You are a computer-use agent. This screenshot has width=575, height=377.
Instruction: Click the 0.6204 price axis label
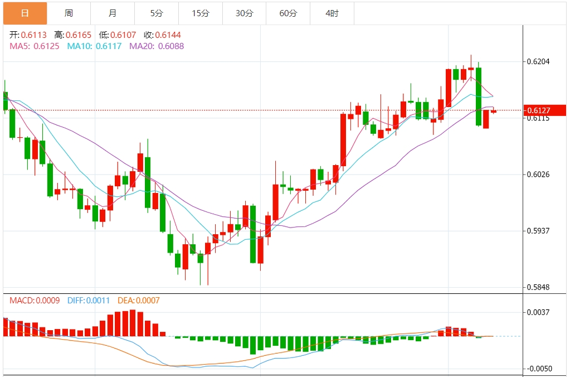(538, 61)
